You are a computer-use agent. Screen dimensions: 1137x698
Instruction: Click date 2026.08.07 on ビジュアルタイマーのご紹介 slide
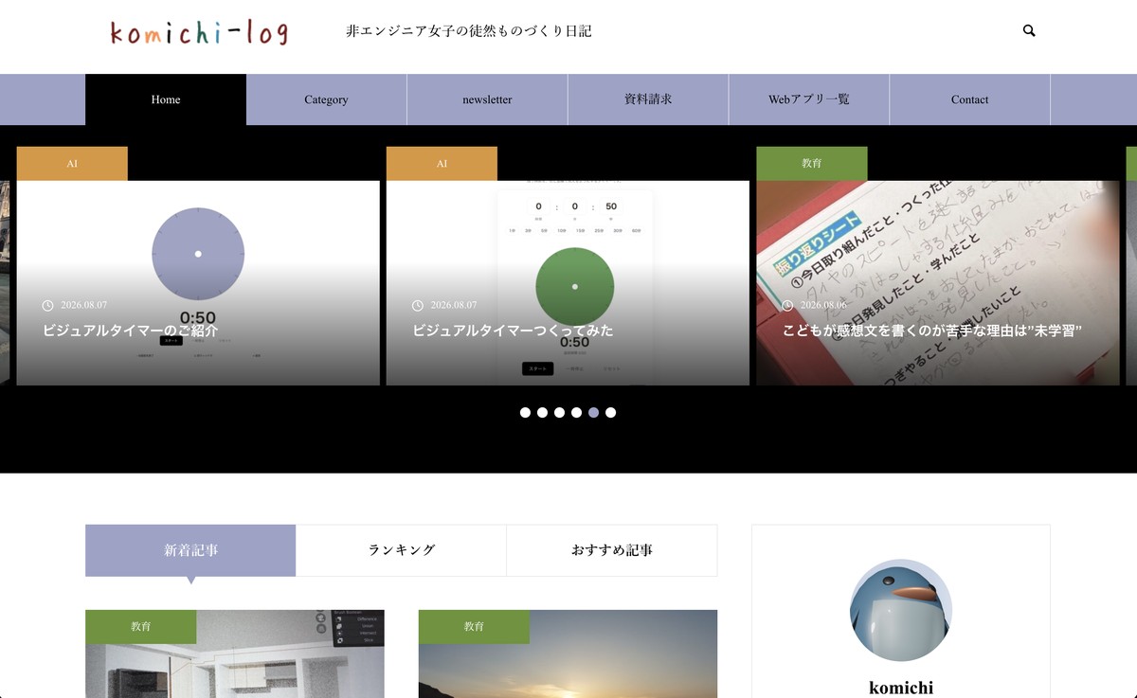pyautogui.click(x=83, y=305)
